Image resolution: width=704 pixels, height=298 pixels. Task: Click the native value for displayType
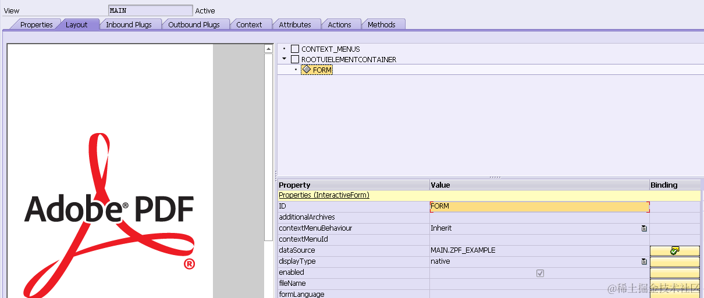click(440, 261)
